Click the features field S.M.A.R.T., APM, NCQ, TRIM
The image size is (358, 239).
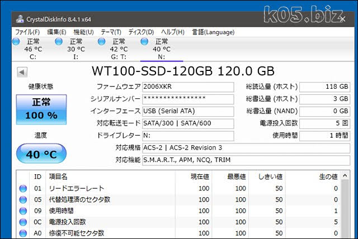click(x=246, y=160)
